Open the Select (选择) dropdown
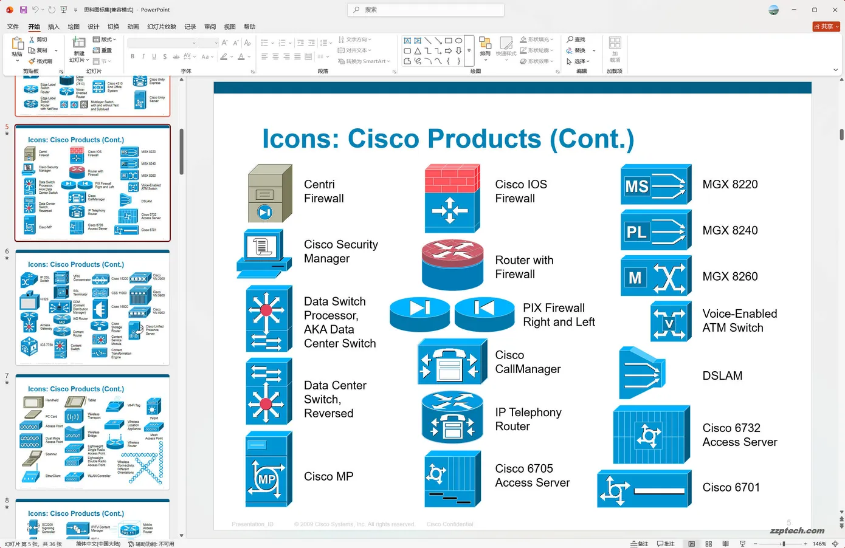Viewport: 845px width, 548px height. click(578, 61)
